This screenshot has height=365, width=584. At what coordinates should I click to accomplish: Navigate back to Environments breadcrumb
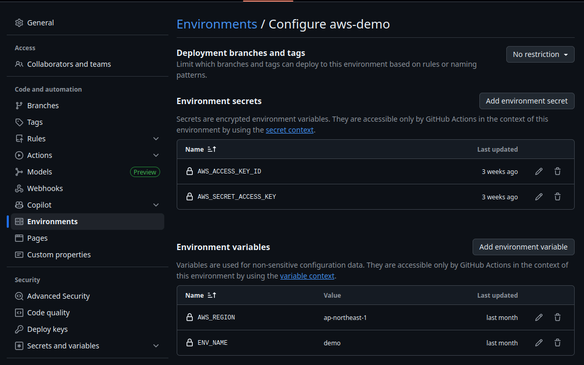217,24
